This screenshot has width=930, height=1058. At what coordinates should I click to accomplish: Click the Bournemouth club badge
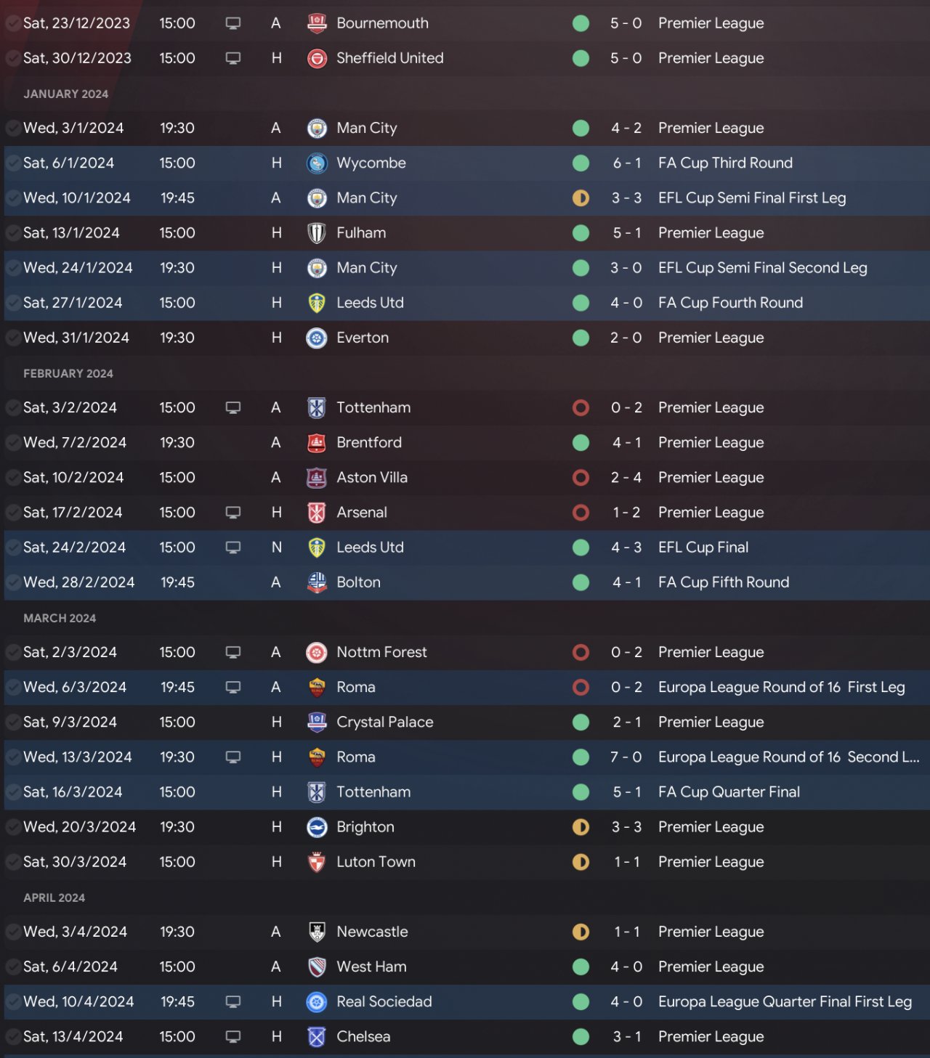point(317,23)
